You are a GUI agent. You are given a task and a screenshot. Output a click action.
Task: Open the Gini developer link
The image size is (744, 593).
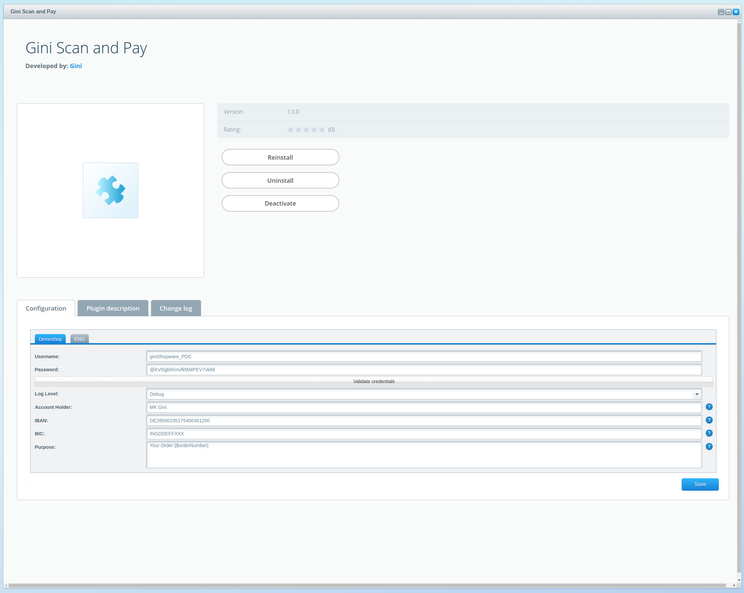pyautogui.click(x=75, y=66)
